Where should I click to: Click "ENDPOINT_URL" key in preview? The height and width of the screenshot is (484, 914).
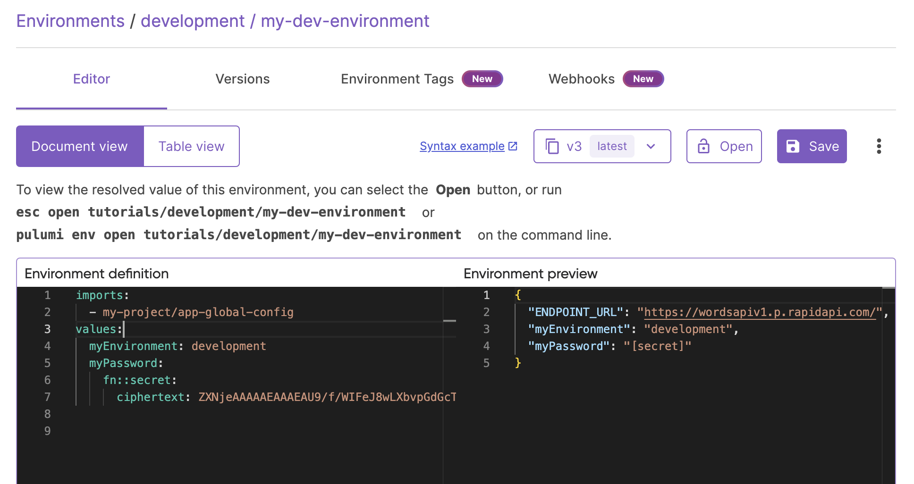(x=575, y=312)
